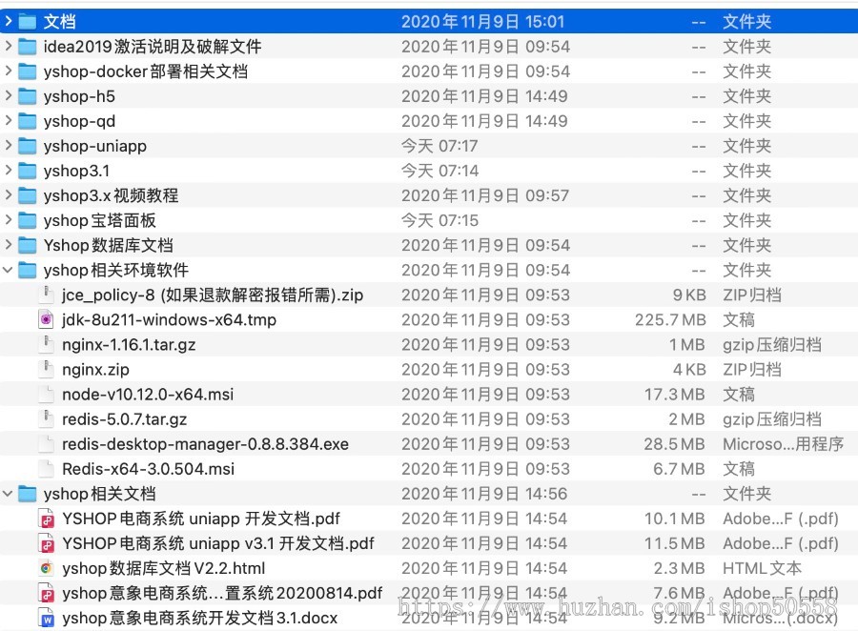Collapse the yshop相关文档 folder chevron
The height and width of the screenshot is (631, 858).
[x=9, y=494]
